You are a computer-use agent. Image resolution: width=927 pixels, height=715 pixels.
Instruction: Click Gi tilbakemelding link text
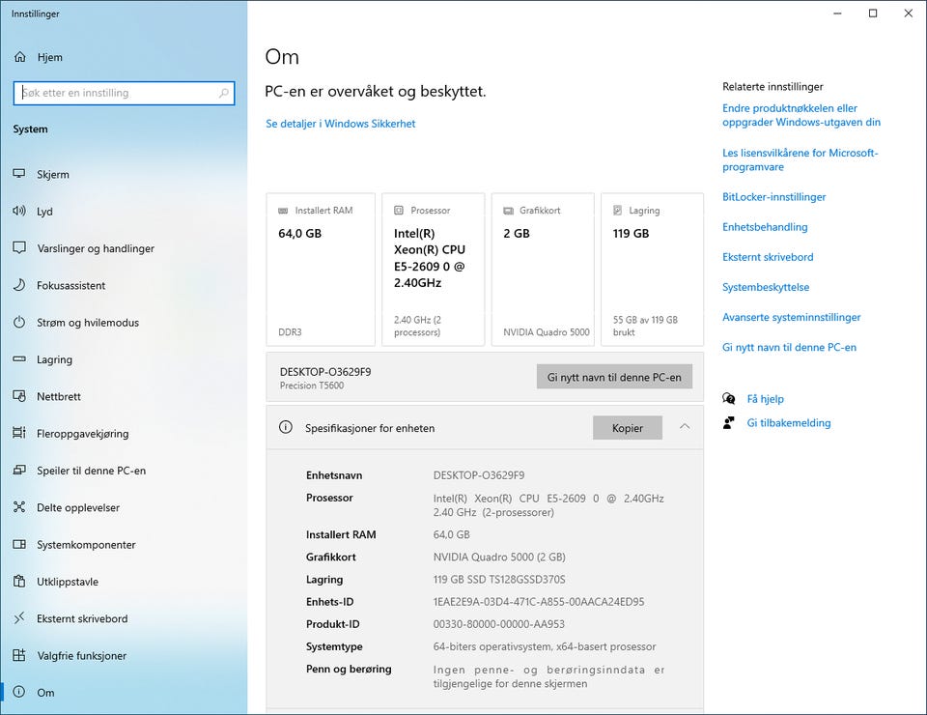(789, 423)
